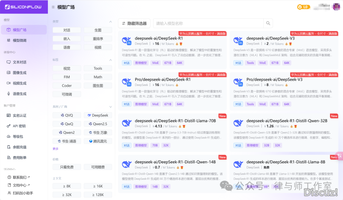
Task: Toggle the 重排序 type filter
Action: tap(98, 39)
